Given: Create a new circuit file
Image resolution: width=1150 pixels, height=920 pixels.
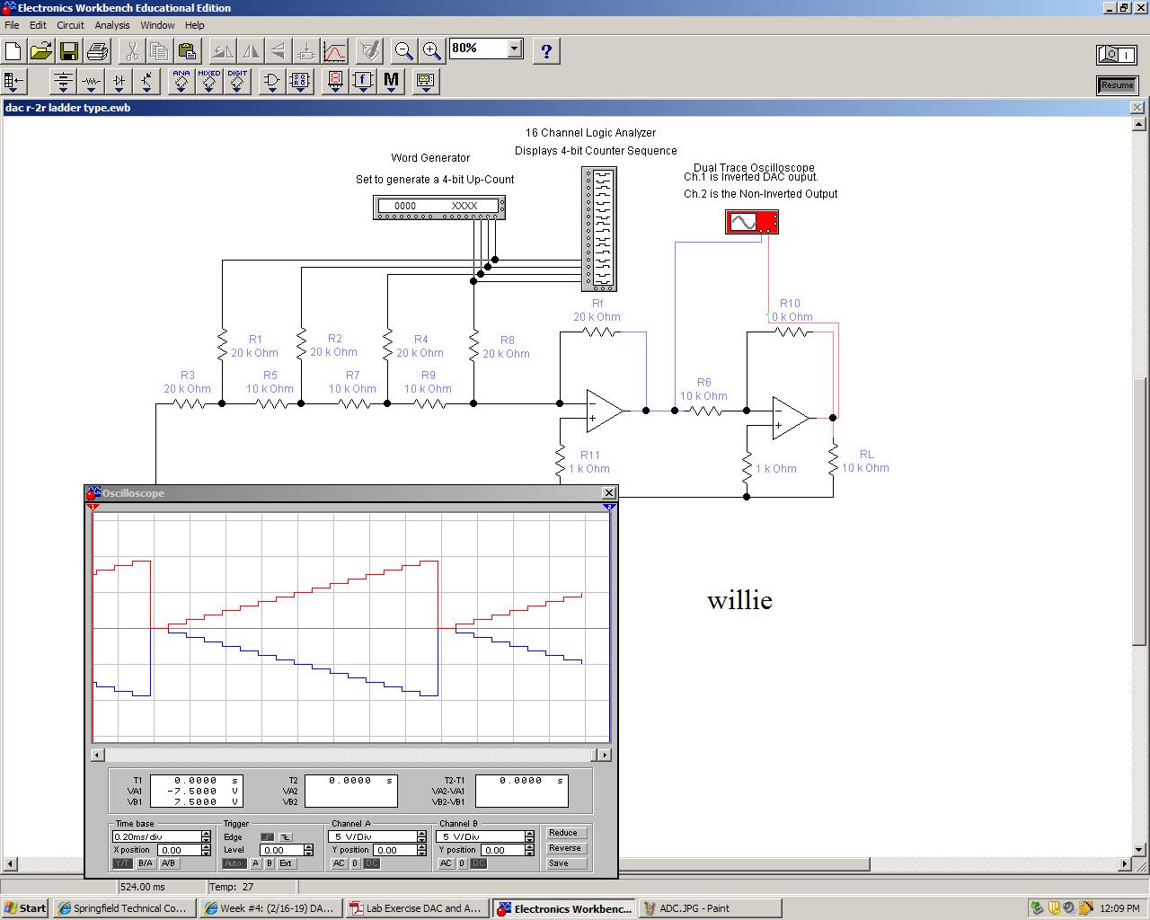Looking at the screenshot, I should (13, 51).
